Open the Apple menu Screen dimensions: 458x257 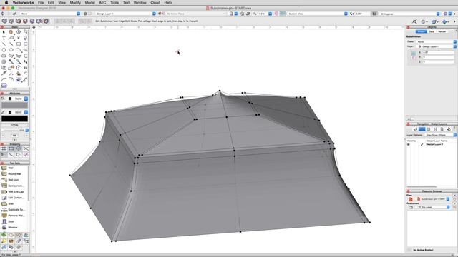[x=6, y=3]
